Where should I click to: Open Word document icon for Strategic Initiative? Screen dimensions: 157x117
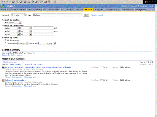(3, 68)
